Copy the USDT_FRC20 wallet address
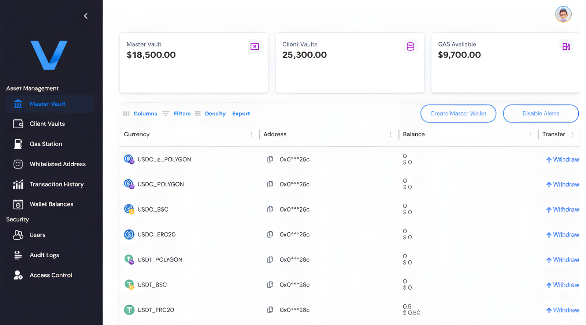 pyautogui.click(x=270, y=310)
